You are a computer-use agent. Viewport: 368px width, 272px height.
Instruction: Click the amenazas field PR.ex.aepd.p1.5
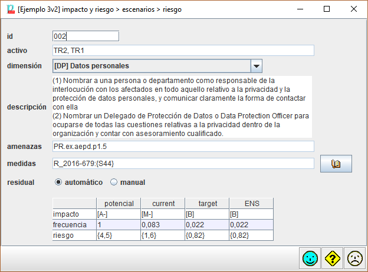183,146
